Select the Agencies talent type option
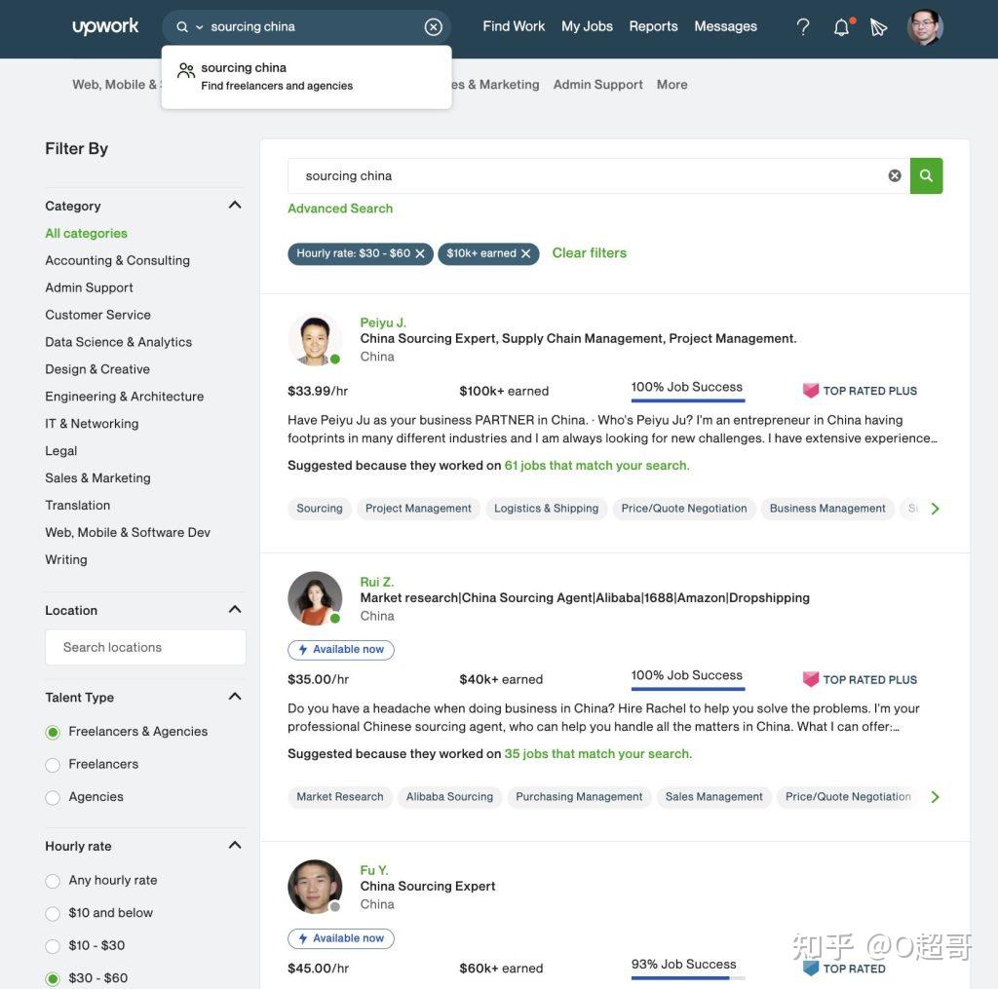The height and width of the screenshot is (989, 998). coord(52,796)
